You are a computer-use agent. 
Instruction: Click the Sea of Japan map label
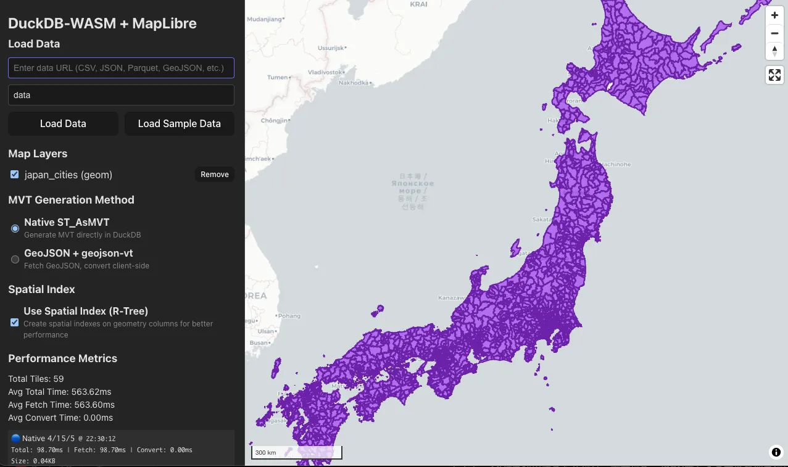point(413,191)
